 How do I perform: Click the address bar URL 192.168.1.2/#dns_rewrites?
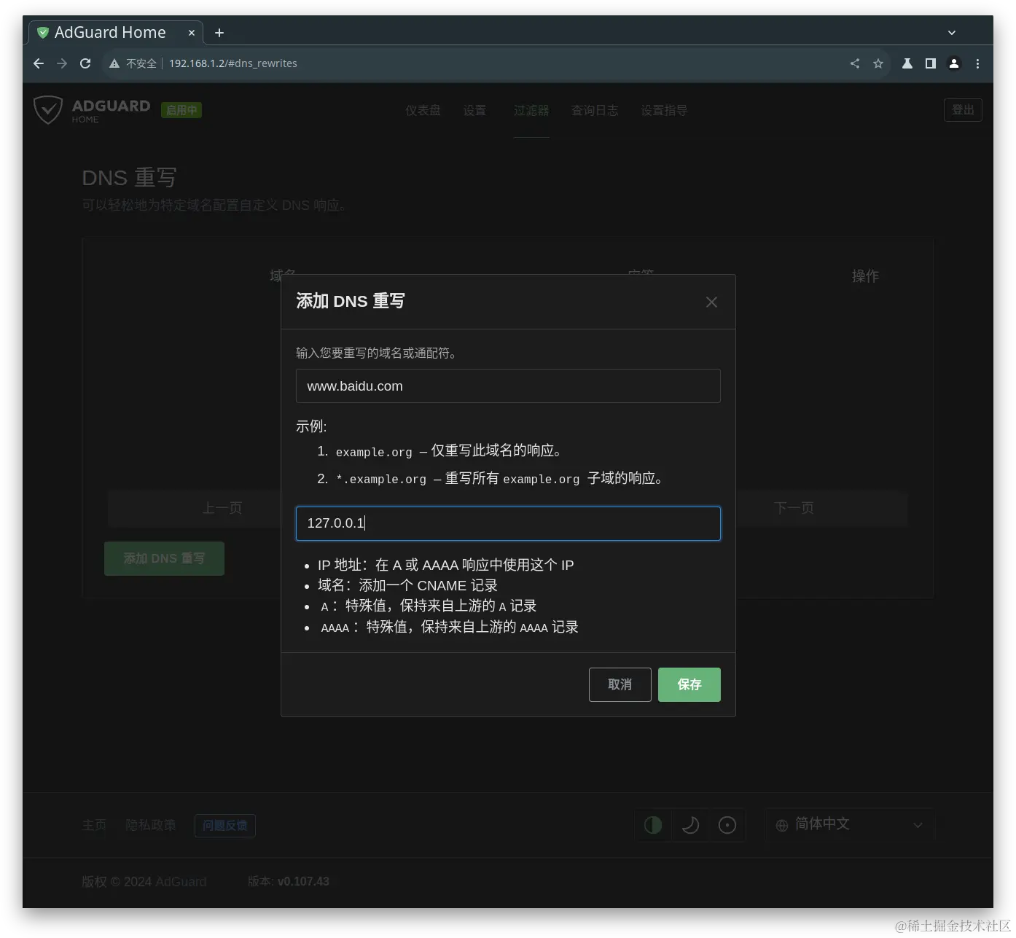(233, 63)
